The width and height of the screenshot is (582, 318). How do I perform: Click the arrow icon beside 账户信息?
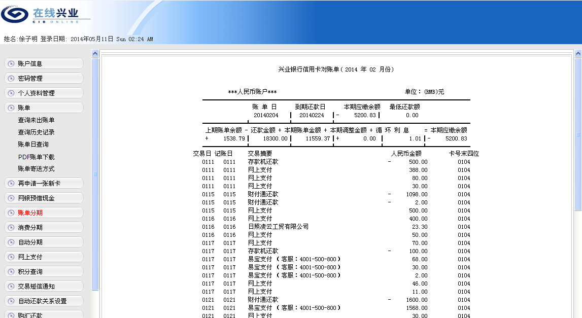[11, 64]
